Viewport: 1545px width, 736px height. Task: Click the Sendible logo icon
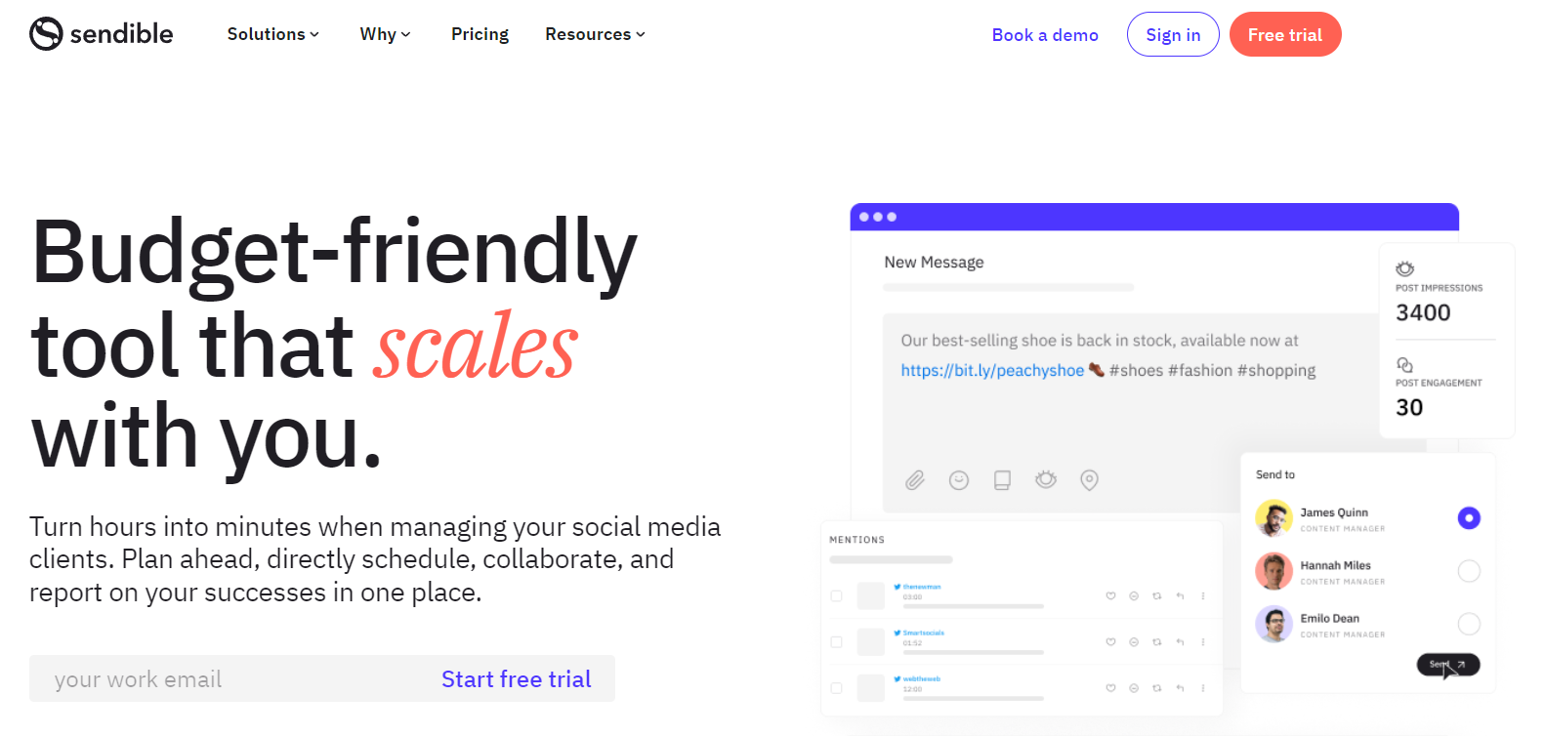pos(46,34)
